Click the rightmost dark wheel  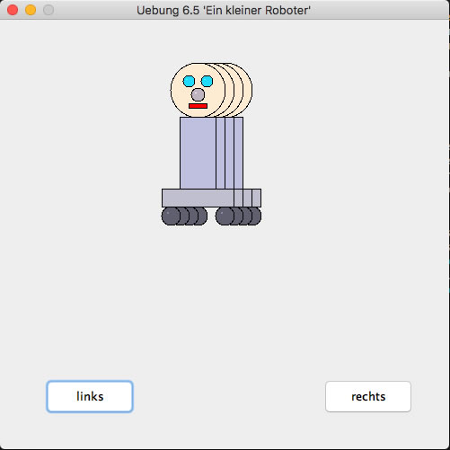click(x=258, y=216)
